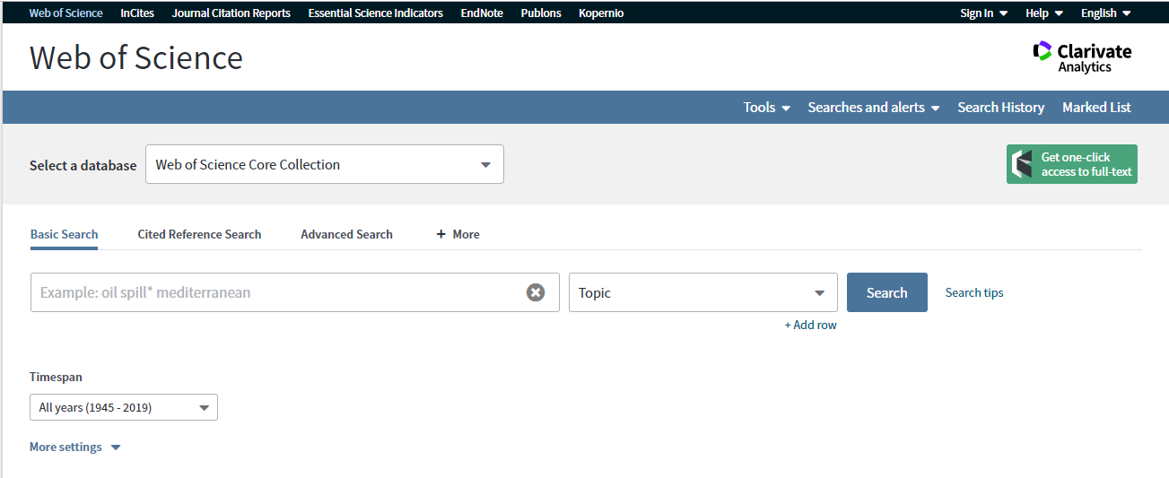Open the All years timespan dropdown

(x=124, y=407)
